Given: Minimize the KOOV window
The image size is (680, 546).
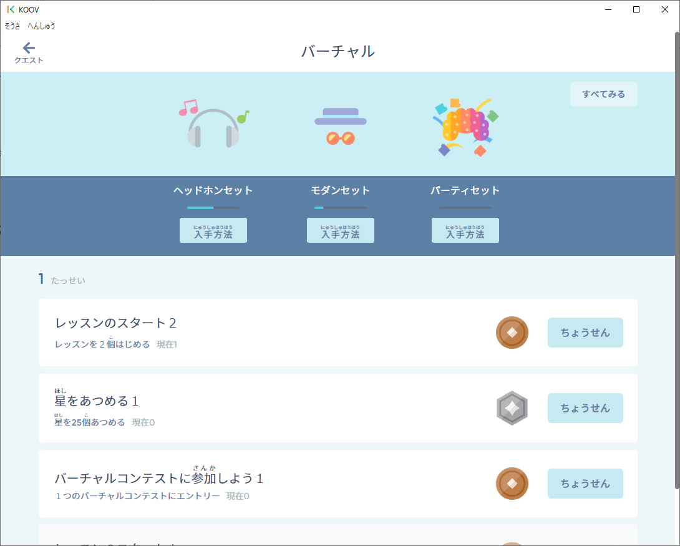Looking at the screenshot, I should [608, 9].
